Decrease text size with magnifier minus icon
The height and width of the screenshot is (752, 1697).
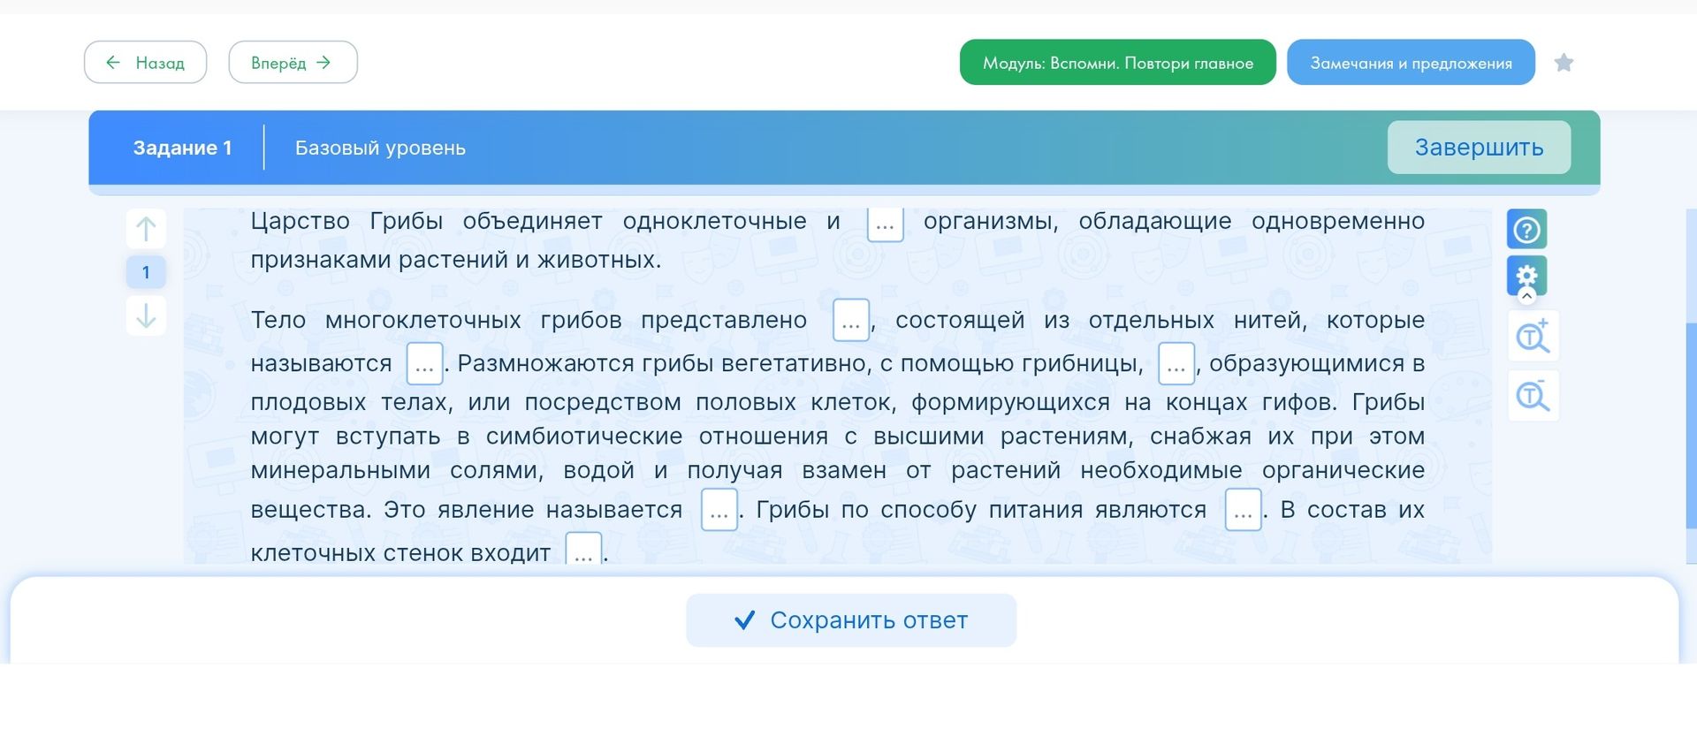pos(1533,396)
